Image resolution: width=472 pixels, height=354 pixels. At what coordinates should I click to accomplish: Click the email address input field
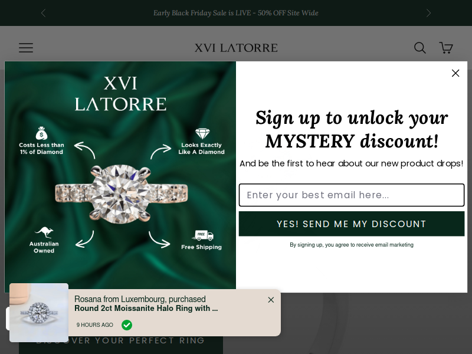point(352,195)
